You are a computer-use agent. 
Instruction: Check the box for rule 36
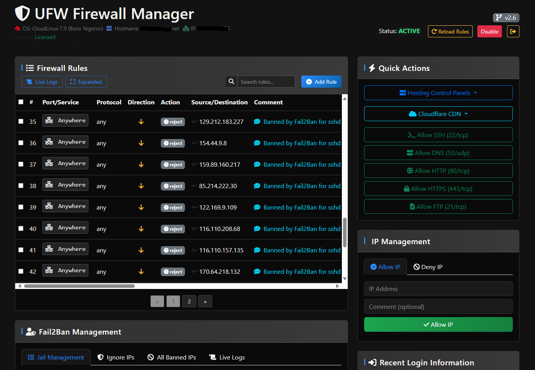click(x=21, y=143)
